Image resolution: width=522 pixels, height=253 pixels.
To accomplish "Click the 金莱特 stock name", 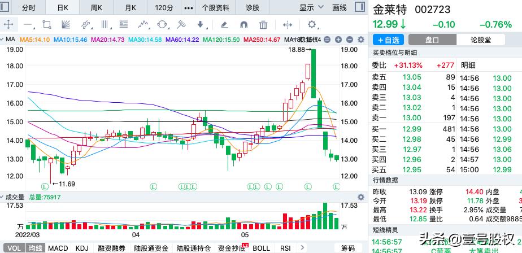I will [389, 10].
